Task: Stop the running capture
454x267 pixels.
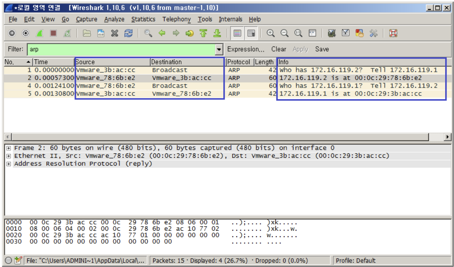Action: point(53,33)
